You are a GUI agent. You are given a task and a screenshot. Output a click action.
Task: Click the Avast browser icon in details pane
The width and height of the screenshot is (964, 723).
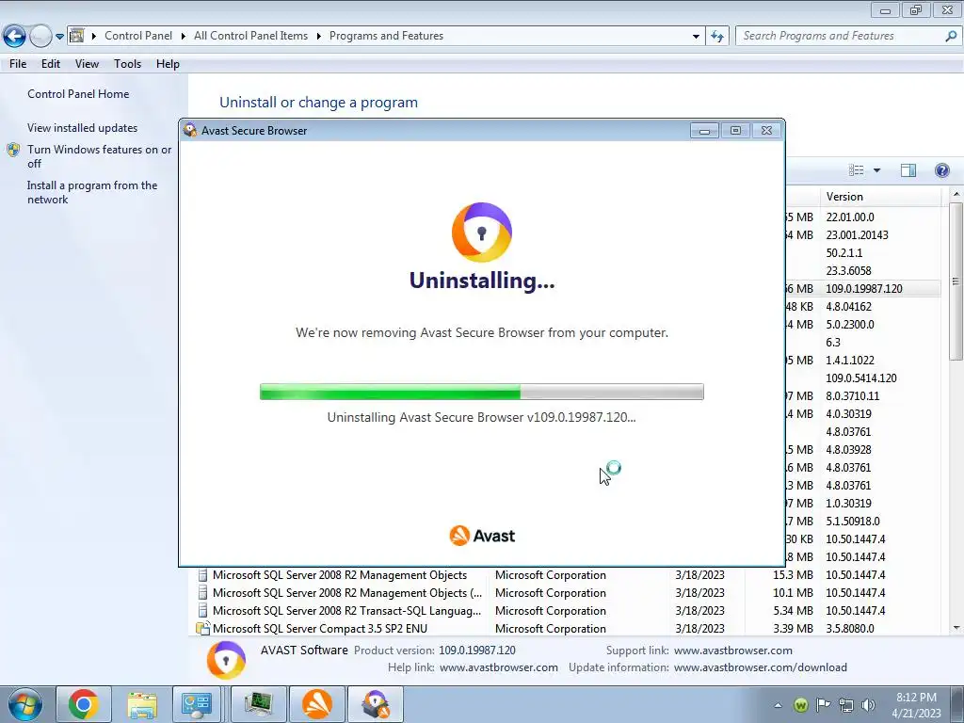tap(226, 660)
